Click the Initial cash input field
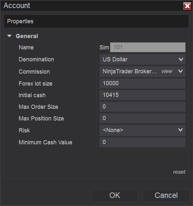 click(142, 95)
